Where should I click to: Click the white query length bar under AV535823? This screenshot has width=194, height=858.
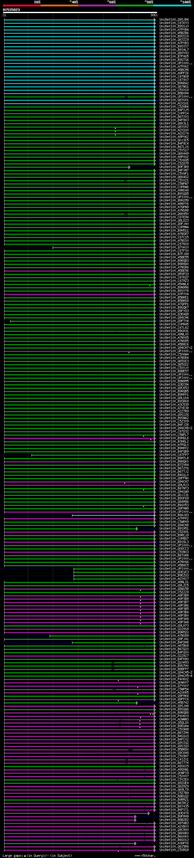(80, 12)
